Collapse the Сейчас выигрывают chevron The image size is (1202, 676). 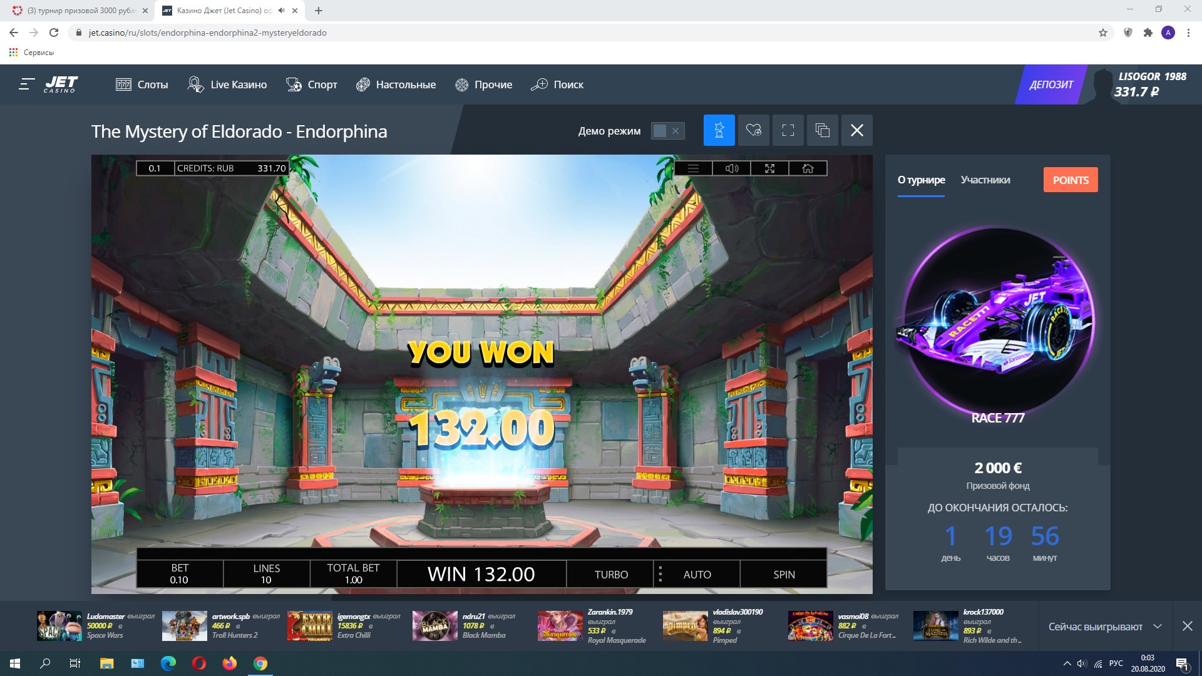pos(1157,627)
